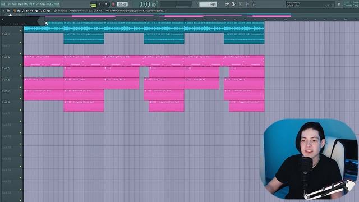Select the Zoom tool
Image resolution: width=359 pixels, height=202 pixels.
(x=44, y=11)
